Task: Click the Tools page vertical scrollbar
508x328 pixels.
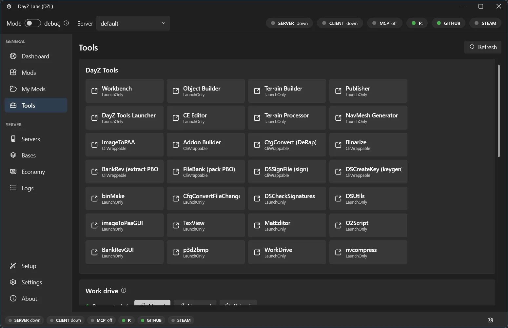Action: [499, 111]
